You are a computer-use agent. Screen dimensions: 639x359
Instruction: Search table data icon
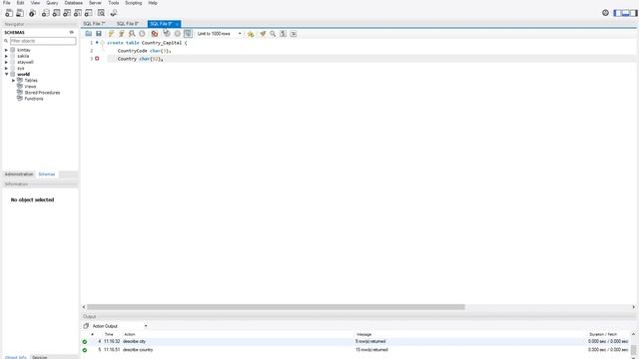(x=101, y=13)
